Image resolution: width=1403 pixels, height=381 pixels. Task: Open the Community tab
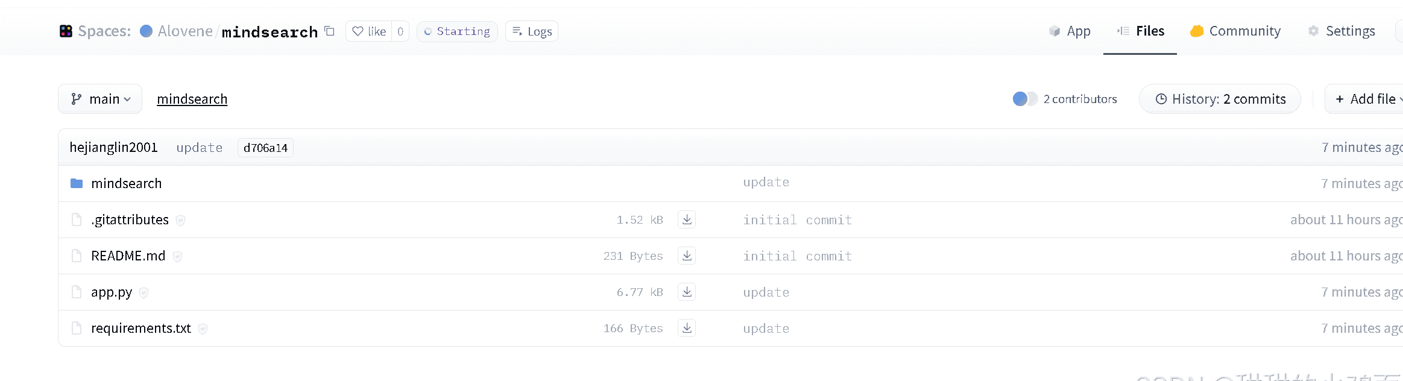[x=1235, y=31]
